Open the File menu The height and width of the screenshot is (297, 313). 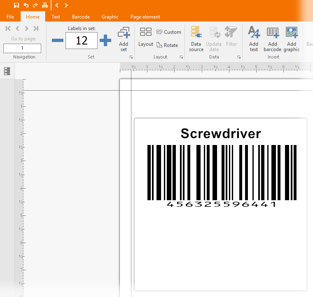10,17
